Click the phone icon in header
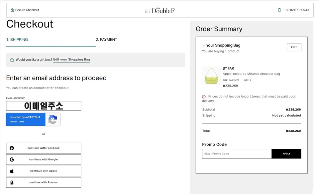Screen dimensions: 319x194 point(279,10)
